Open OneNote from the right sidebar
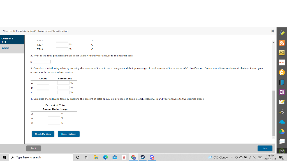The height and width of the screenshot is (161, 287). point(282,92)
